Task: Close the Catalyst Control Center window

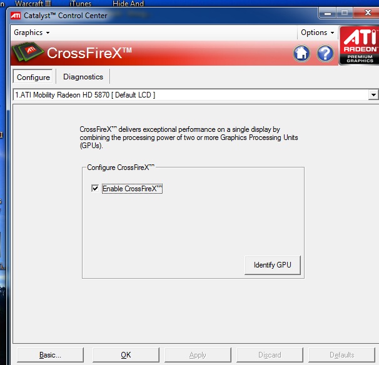Action: point(366,12)
